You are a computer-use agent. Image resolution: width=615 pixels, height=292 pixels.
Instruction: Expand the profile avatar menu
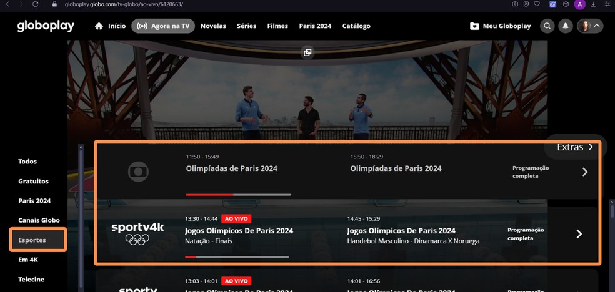(x=590, y=26)
